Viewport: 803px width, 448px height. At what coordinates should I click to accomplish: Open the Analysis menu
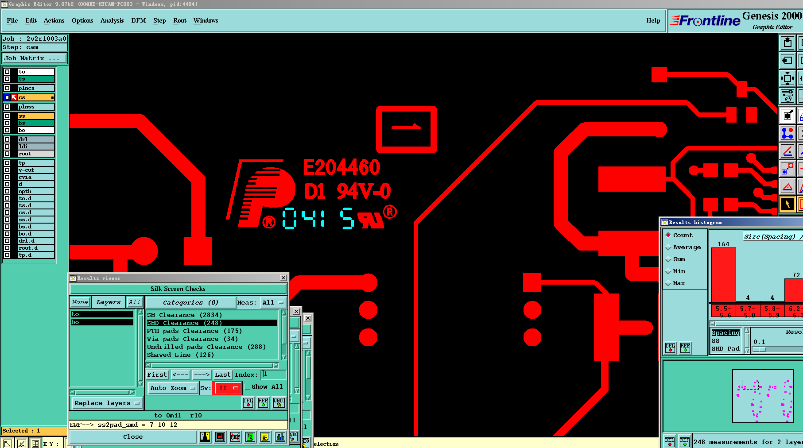tap(112, 21)
